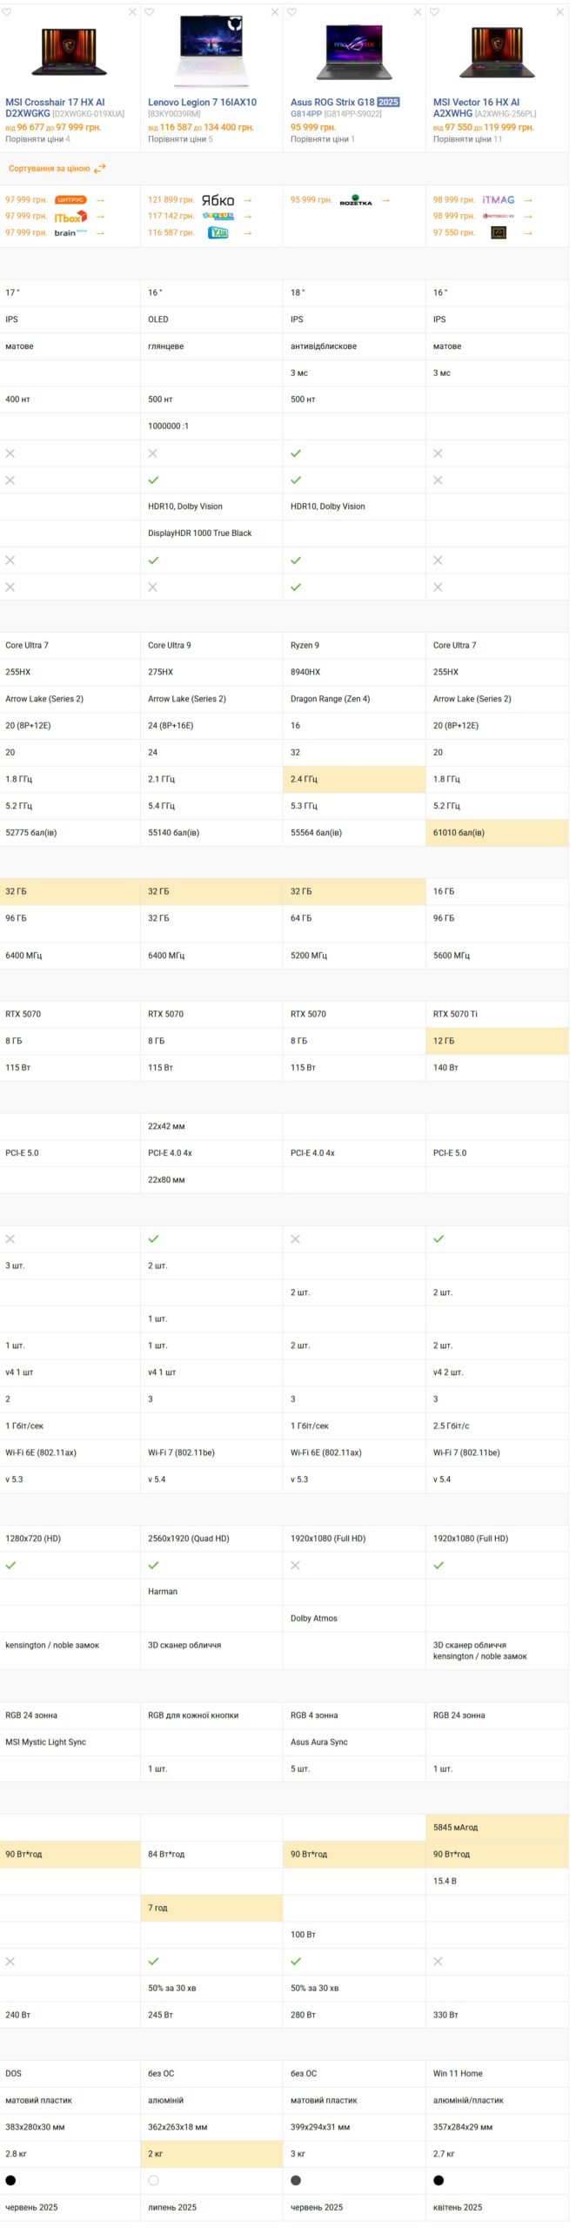This screenshot has height=2228, width=576.
Task: Open the MSI Vector 16 laptop thumbnail
Action: click(497, 51)
